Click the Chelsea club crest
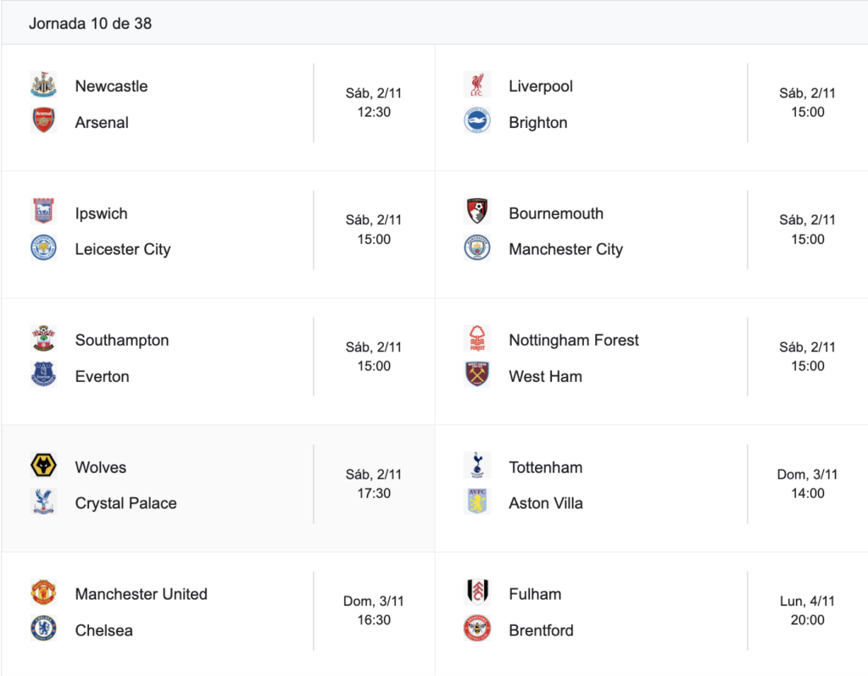Viewport: 868px width, 676px height. pyautogui.click(x=43, y=629)
